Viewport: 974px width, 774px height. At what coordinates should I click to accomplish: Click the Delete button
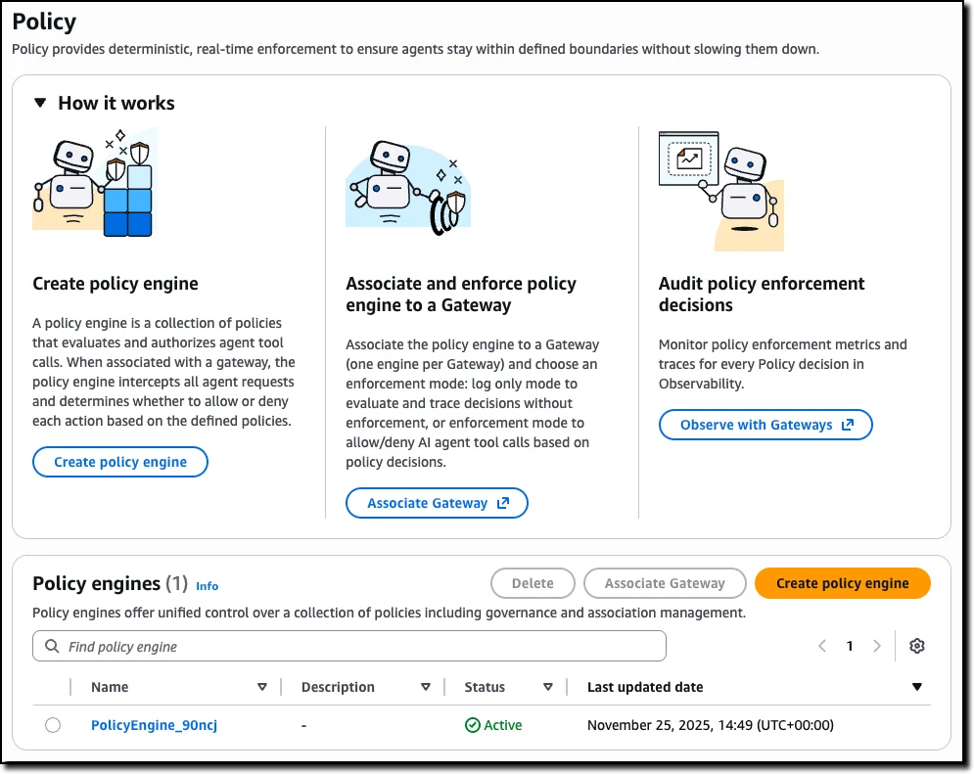[533, 582]
